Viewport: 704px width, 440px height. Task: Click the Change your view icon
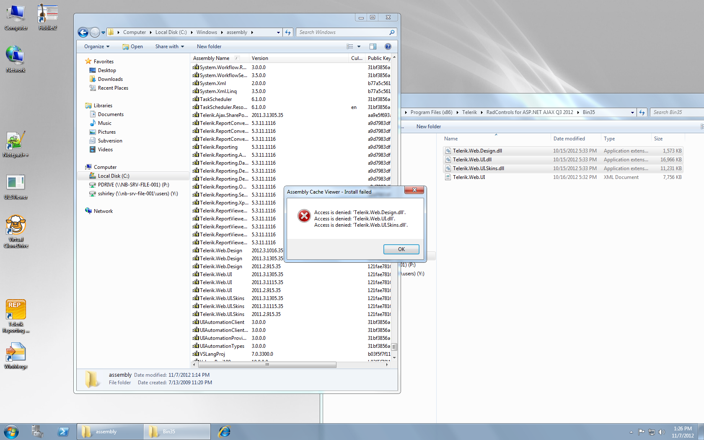point(350,47)
